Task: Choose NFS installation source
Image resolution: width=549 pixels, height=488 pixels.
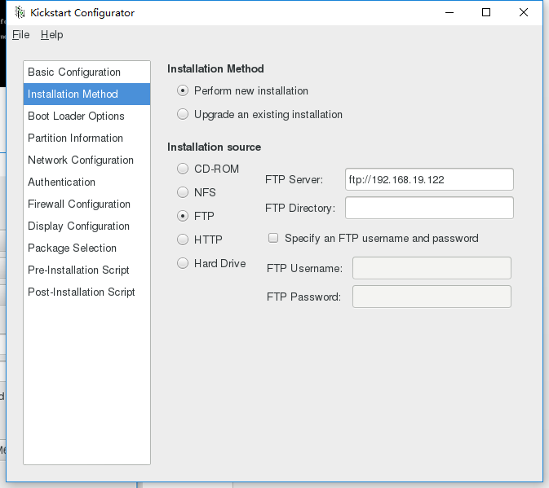Action: pyautogui.click(x=184, y=193)
